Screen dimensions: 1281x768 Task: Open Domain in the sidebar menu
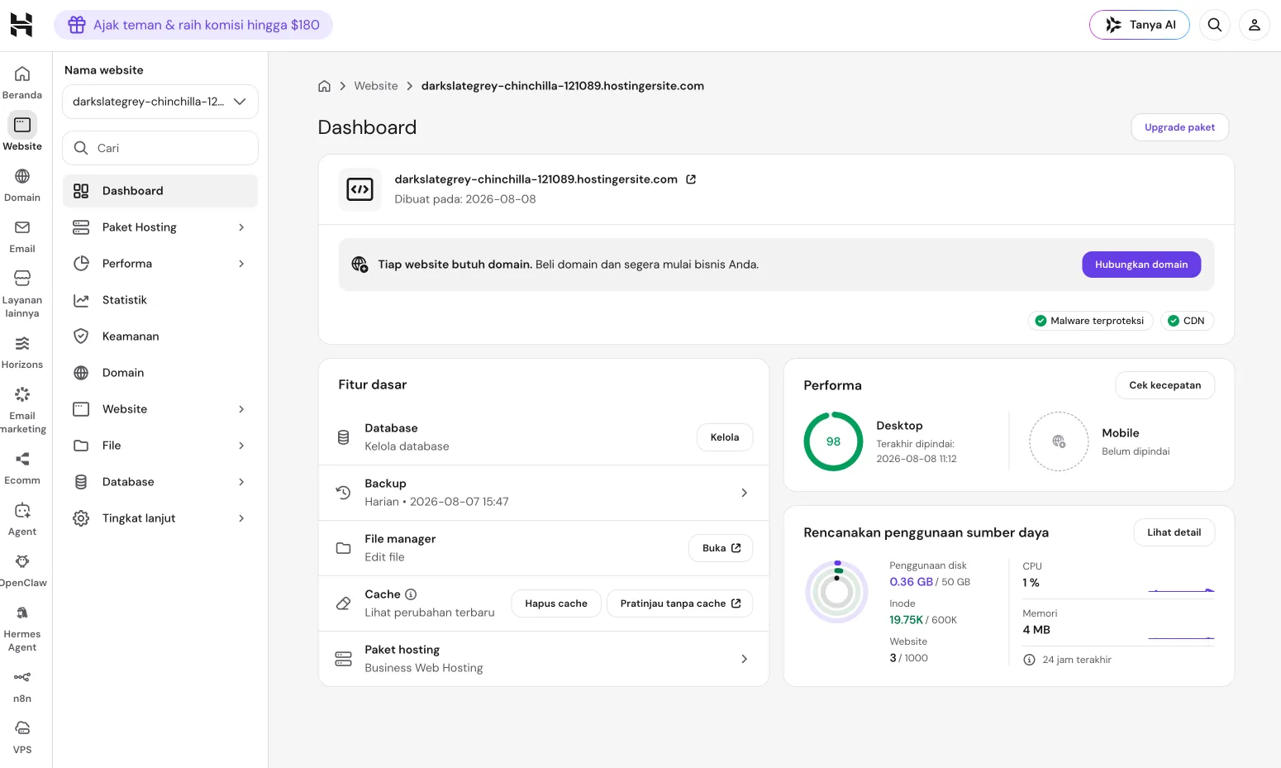pos(160,373)
